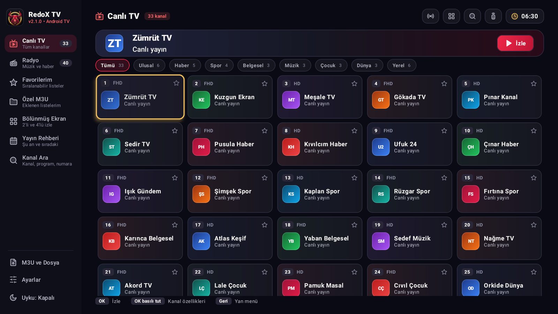Filter channels by Haber

(185, 65)
